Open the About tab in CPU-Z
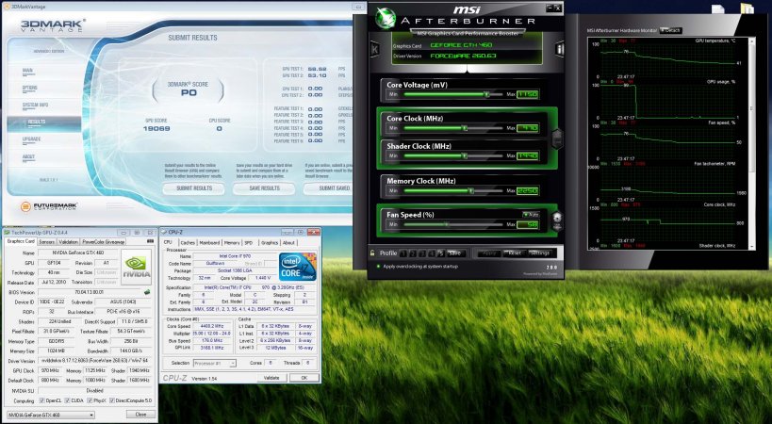The width and height of the screenshot is (772, 424). 288,242
